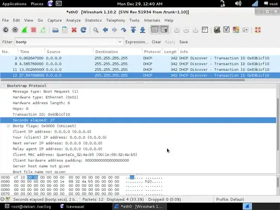This screenshot has width=280, height=210.
Task: Click the packet list horizontal scrollbar
Action: [x=122, y=80]
